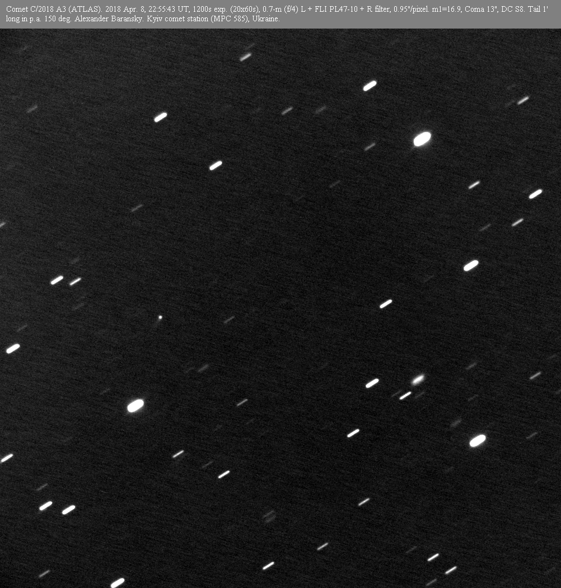This screenshot has height=588, width=561.
Task: Click the text "FLI PL47-10" in the caption
Action: 336,10
